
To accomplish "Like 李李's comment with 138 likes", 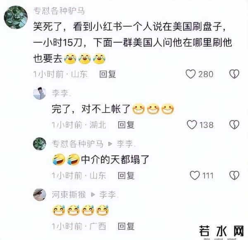I will point(192,125).
